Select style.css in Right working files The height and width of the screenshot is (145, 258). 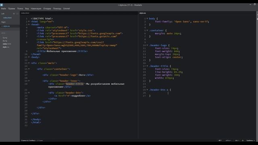(6, 26)
